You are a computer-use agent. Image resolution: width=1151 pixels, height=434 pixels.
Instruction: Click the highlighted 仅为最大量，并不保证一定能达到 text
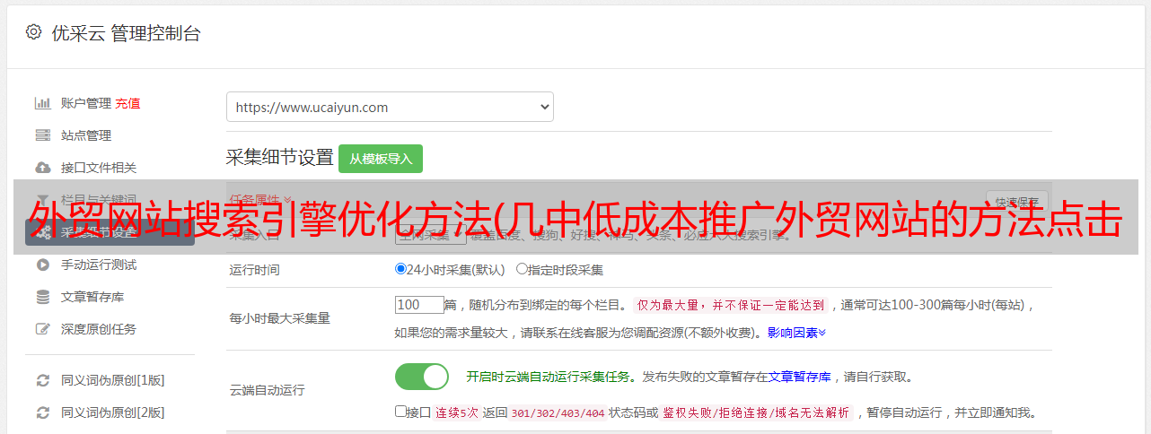pyautogui.click(x=731, y=305)
